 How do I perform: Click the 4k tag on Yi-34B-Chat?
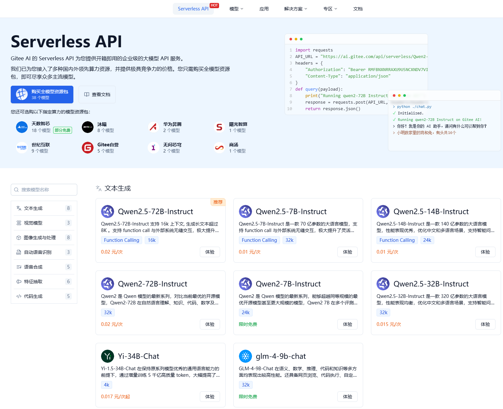[107, 385]
